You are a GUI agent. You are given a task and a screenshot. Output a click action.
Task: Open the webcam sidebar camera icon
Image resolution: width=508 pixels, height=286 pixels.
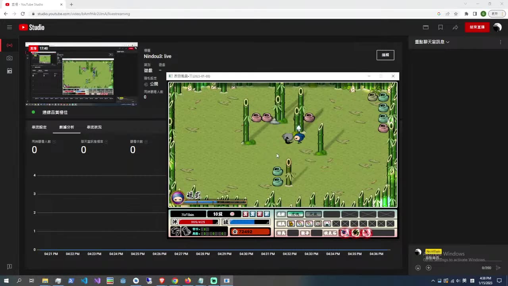pyautogui.click(x=10, y=58)
